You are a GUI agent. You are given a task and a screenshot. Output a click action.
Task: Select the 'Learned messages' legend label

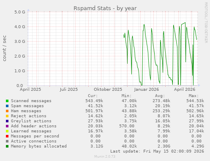[31, 131]
